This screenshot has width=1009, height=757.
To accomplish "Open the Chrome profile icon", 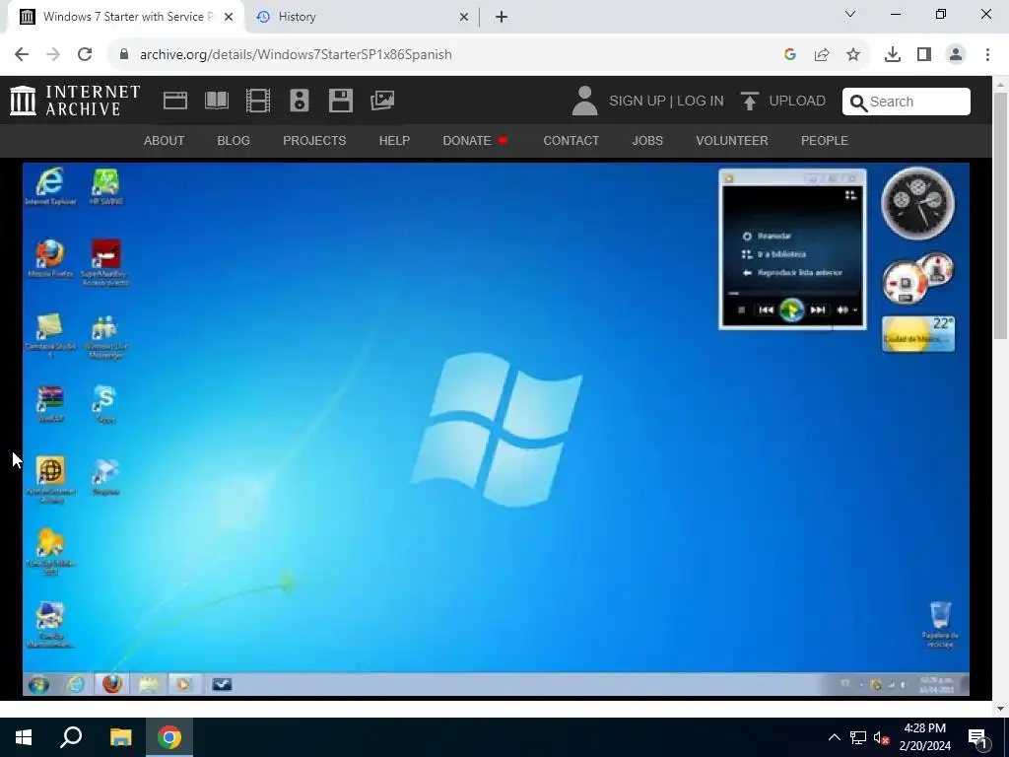I will [x=956, y=55].
